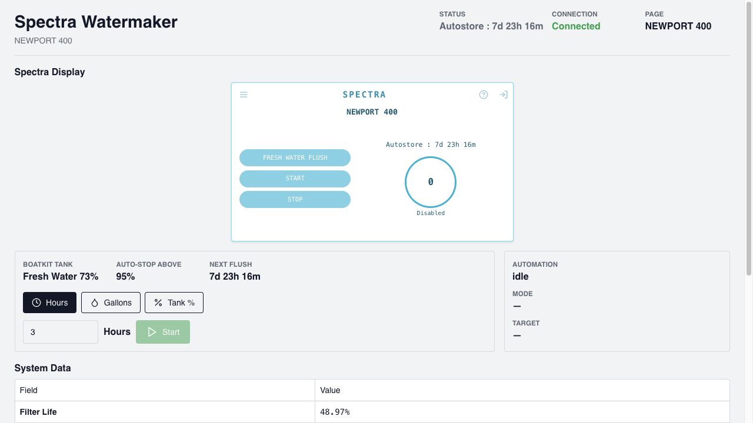Click the Disabled label under the gauge
The height and width of the screenshot is (423, 753).
(431, 213)
